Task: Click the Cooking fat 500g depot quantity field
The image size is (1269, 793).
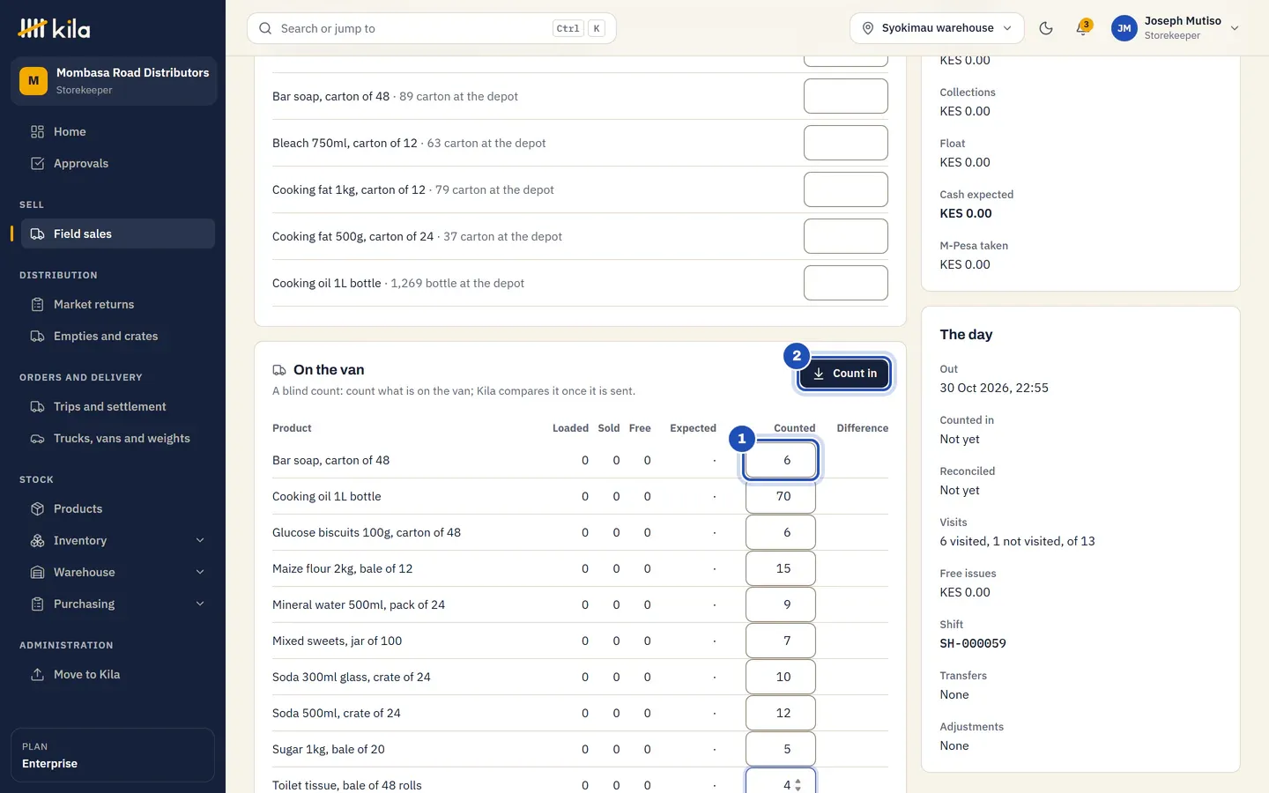Action: tap(846, 236)
